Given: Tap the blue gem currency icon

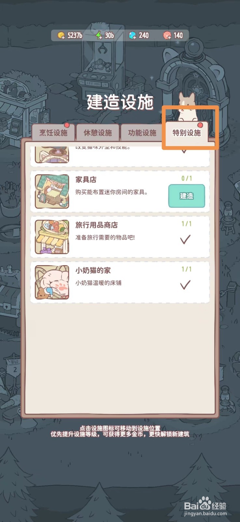Looking at the screenshot, I should [133, 35].
